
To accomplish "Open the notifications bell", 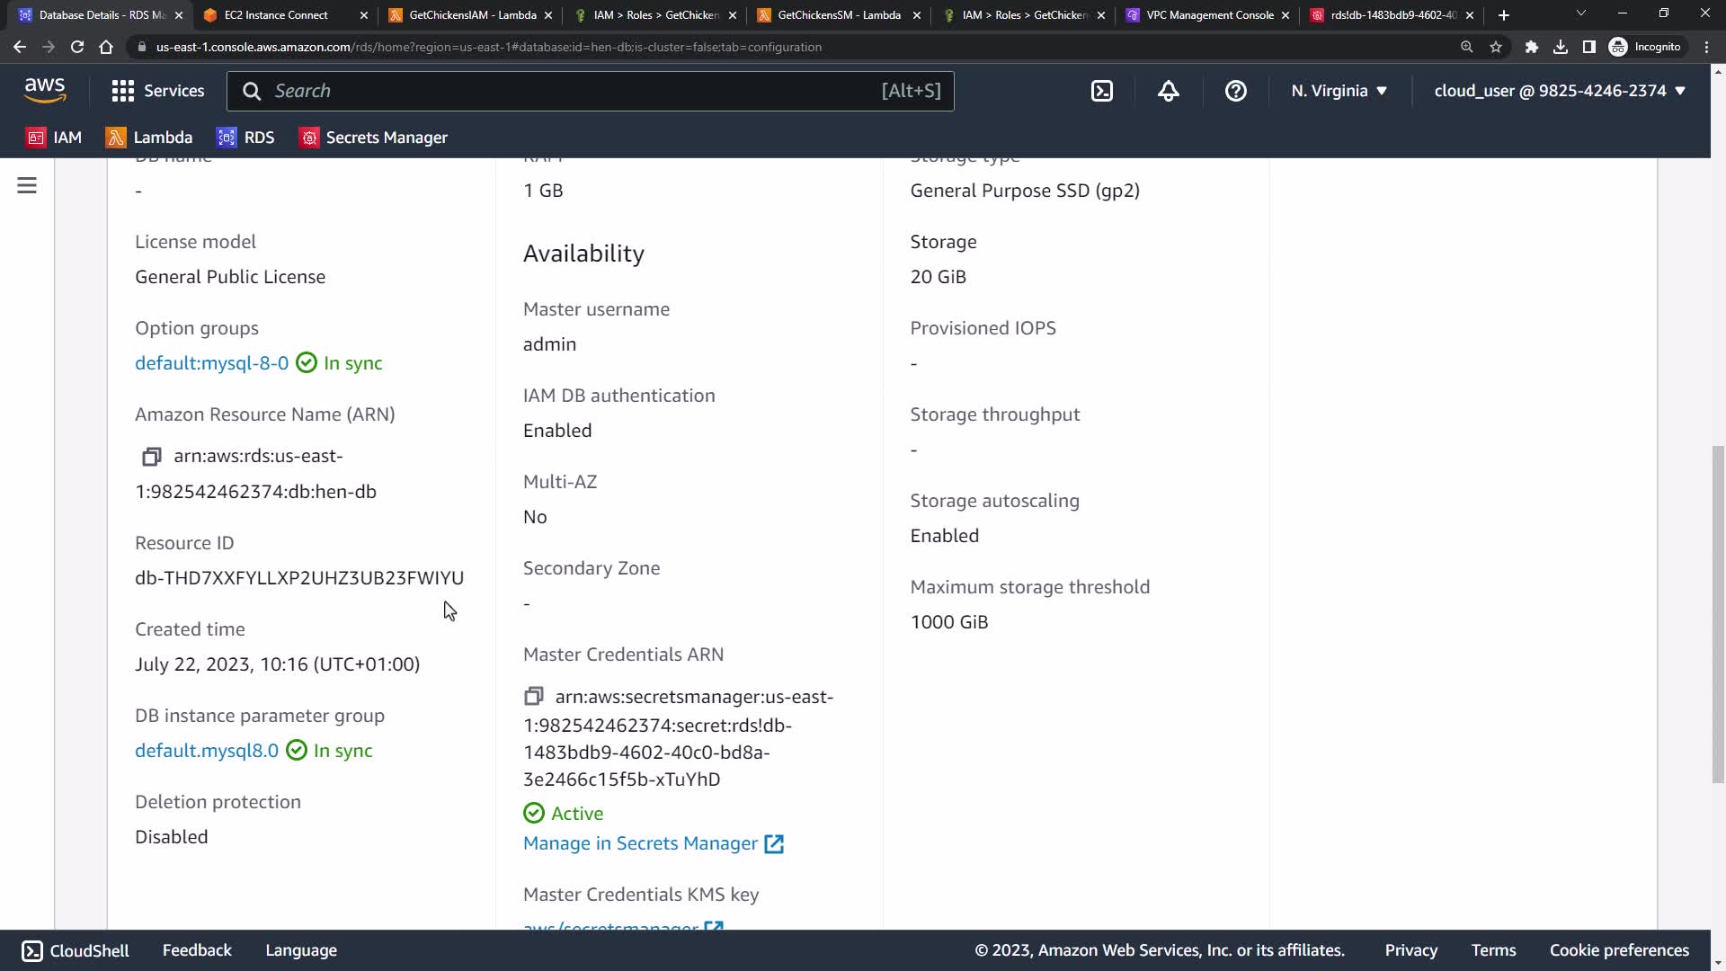I will click(x=1168, y=91).
